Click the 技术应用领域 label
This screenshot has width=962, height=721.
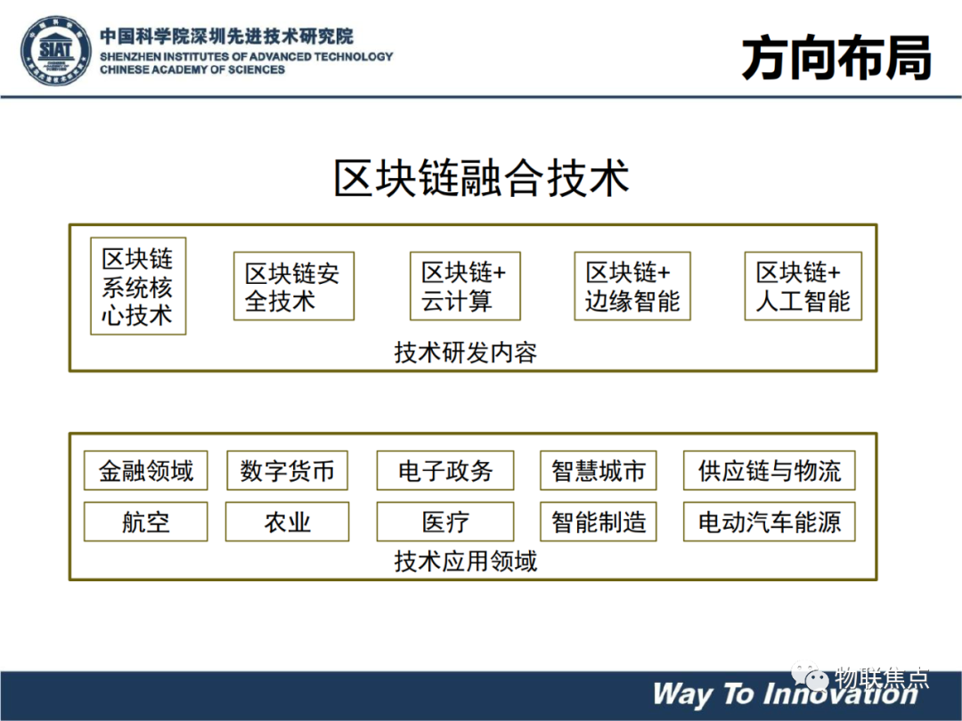pyautogui.click(x=466, y=561)
